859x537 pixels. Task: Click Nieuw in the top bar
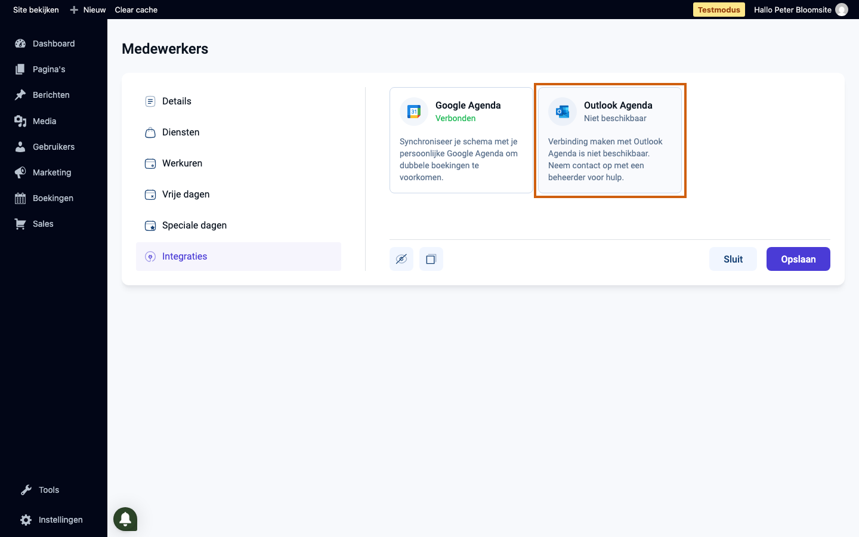point(94,10)
